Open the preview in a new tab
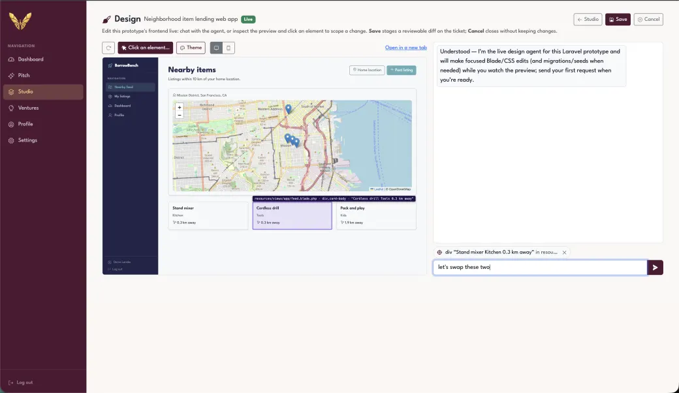The image size is (679, 393). [x=405, y=48]
